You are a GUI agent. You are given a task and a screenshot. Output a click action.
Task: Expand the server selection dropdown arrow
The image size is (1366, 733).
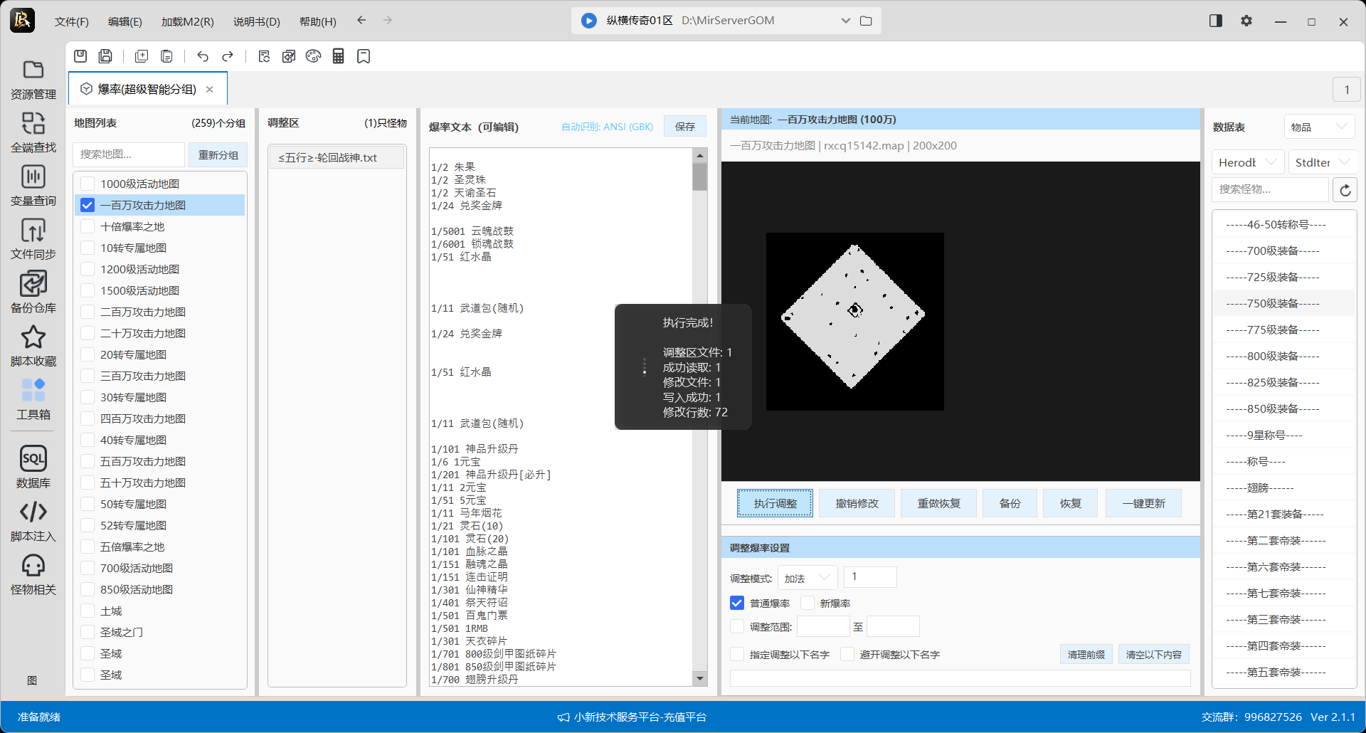tap(845, 21)
